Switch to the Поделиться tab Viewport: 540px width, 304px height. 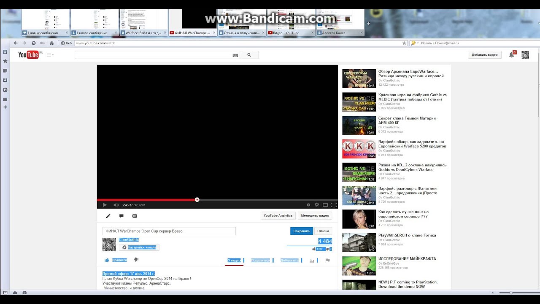point(261,260)
